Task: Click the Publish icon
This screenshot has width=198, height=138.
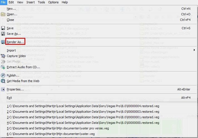Action: tap(3, 75)
